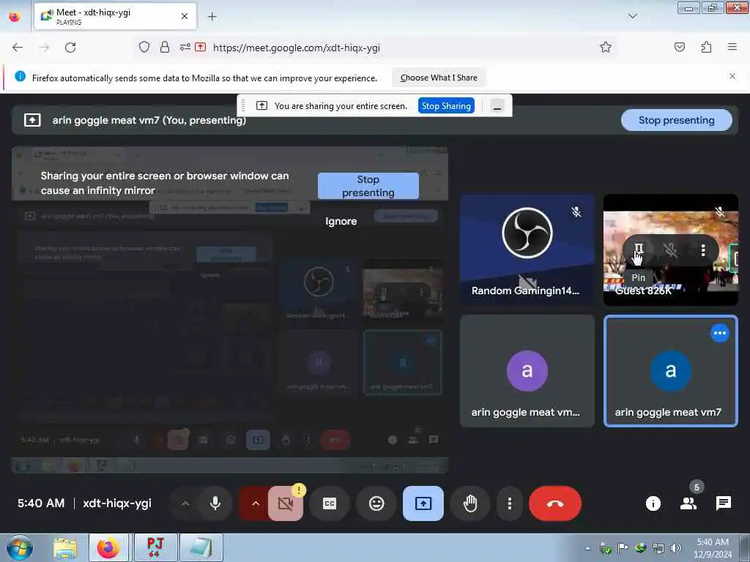Close the Meet xdt-hiqx-ygi tab

coord(184,17)
